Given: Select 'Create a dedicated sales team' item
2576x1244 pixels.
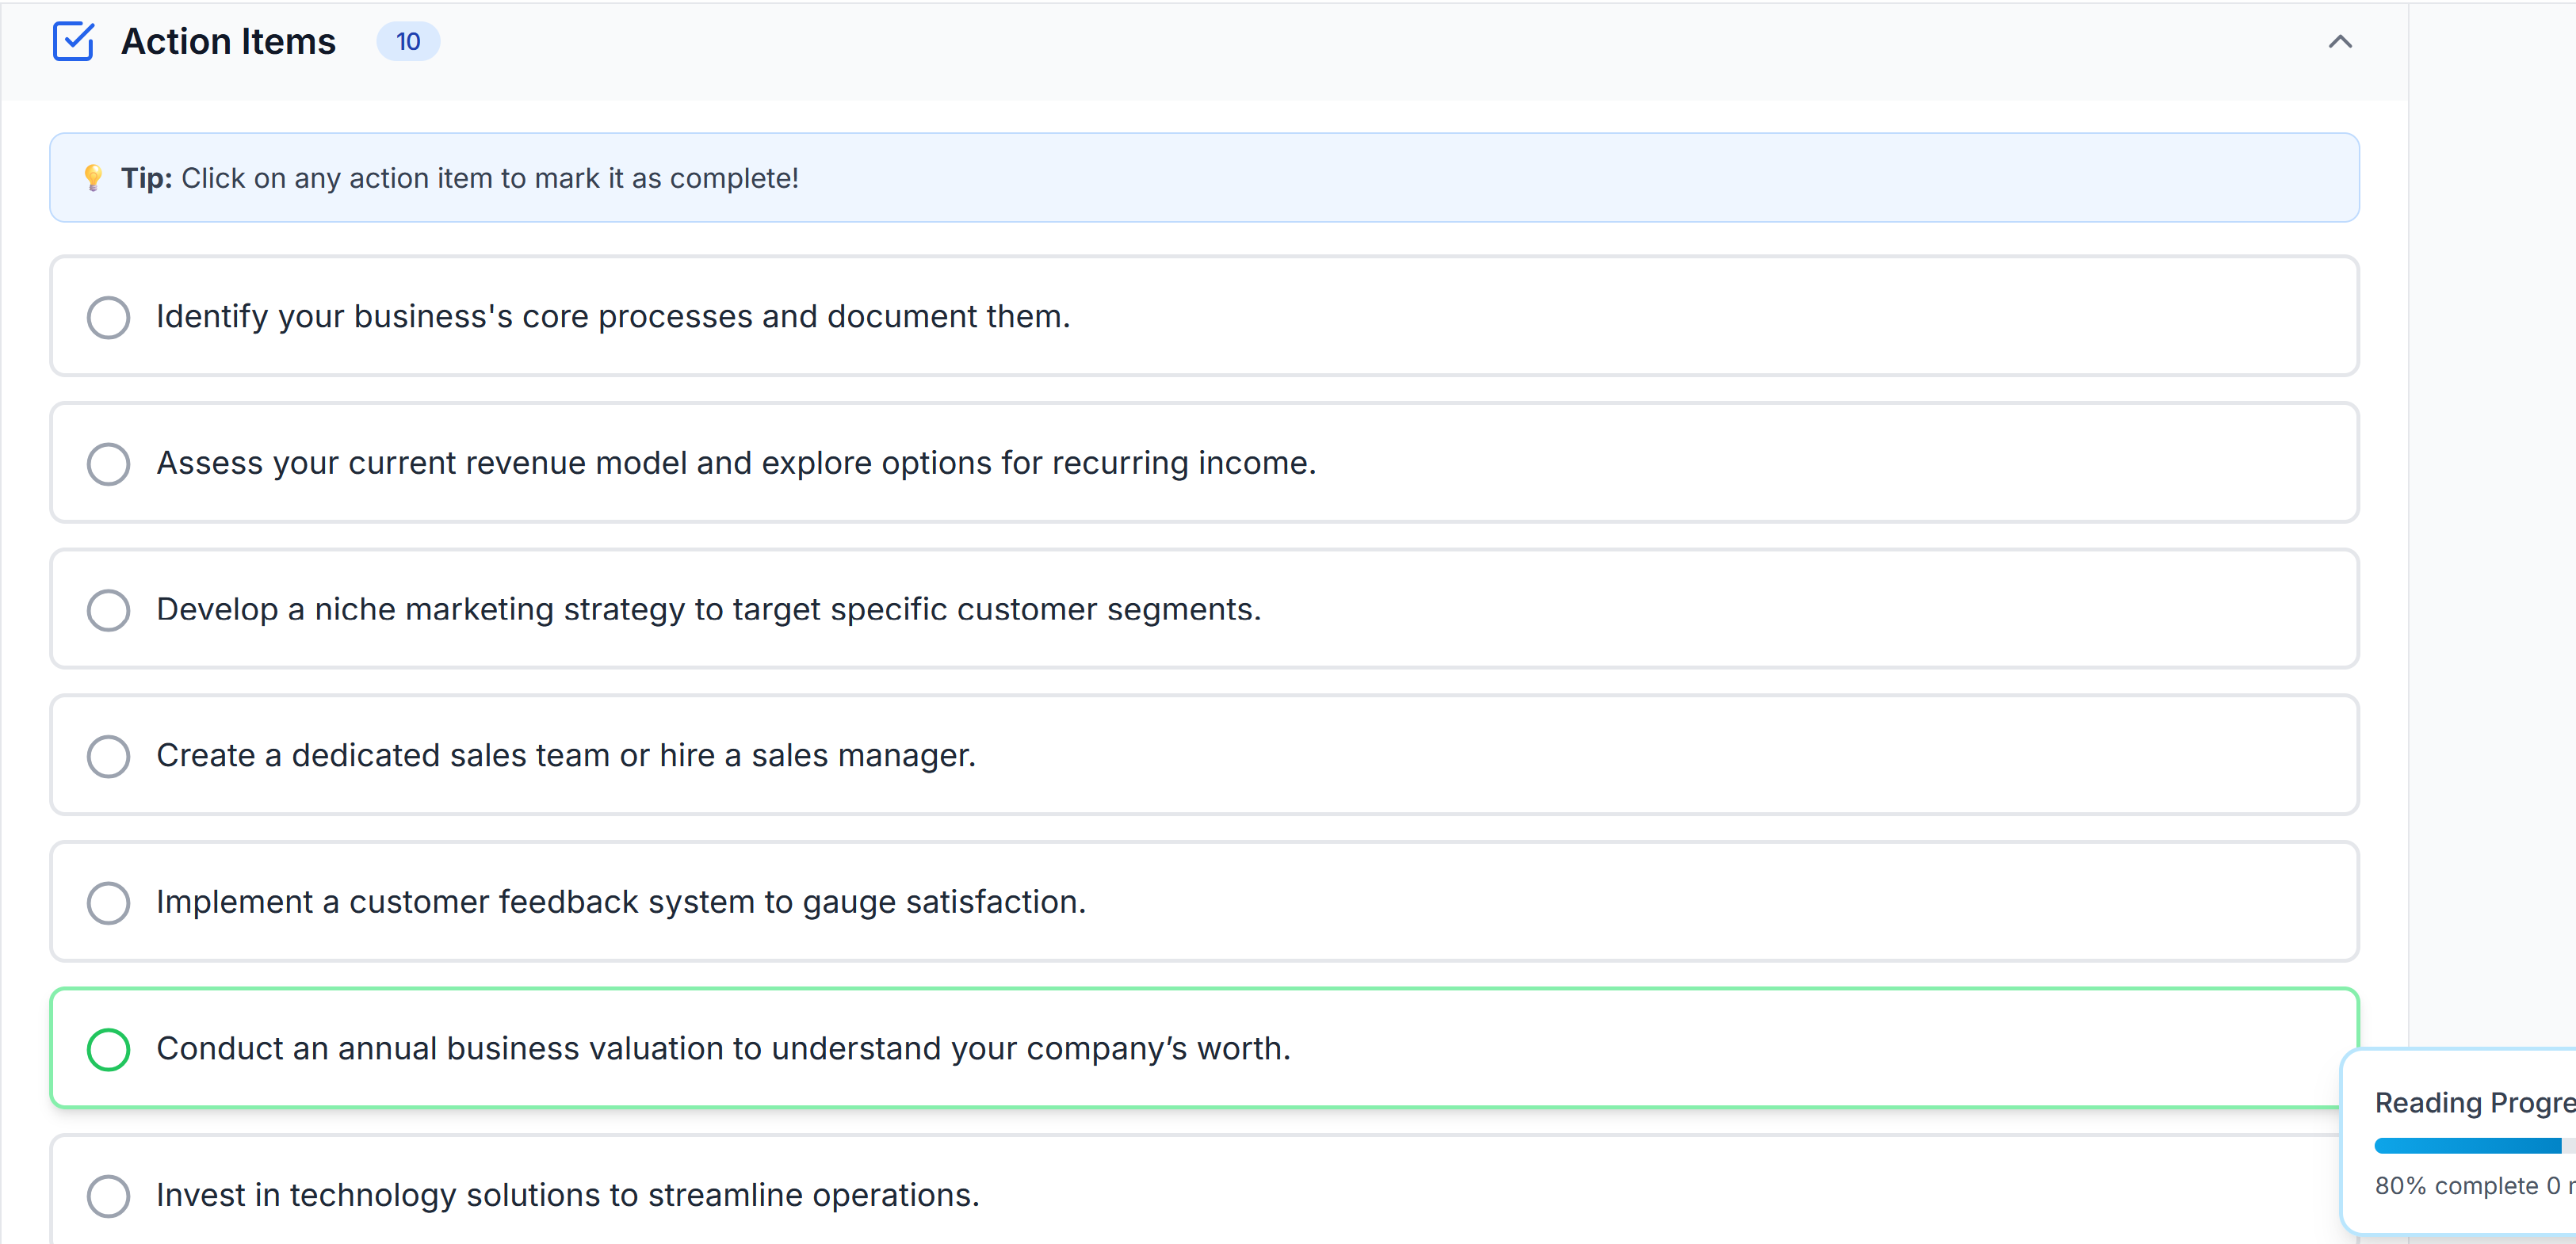Looking at the screenshot, I should point(565,756).
